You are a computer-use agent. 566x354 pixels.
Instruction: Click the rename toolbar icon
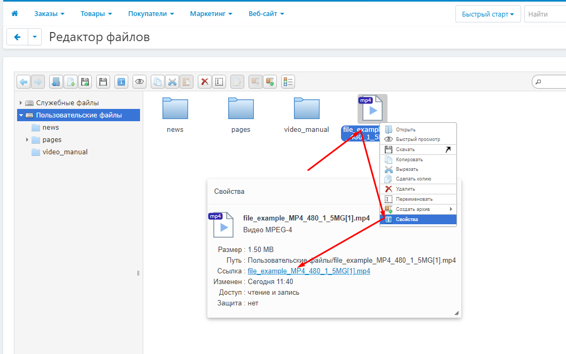(x=219, y=82)
